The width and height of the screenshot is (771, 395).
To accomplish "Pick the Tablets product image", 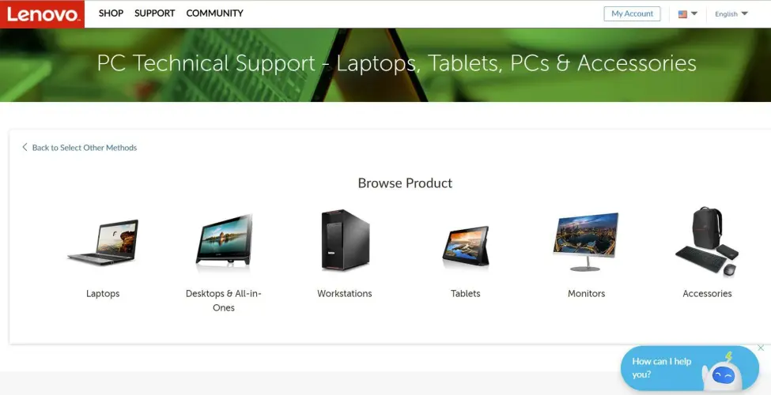I will point(466,246).
